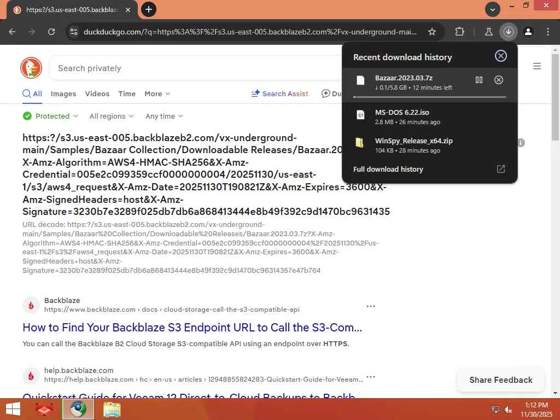Select the s3.us-east-005.backblaze tab
Screen dimensions: 560x420
72,10
